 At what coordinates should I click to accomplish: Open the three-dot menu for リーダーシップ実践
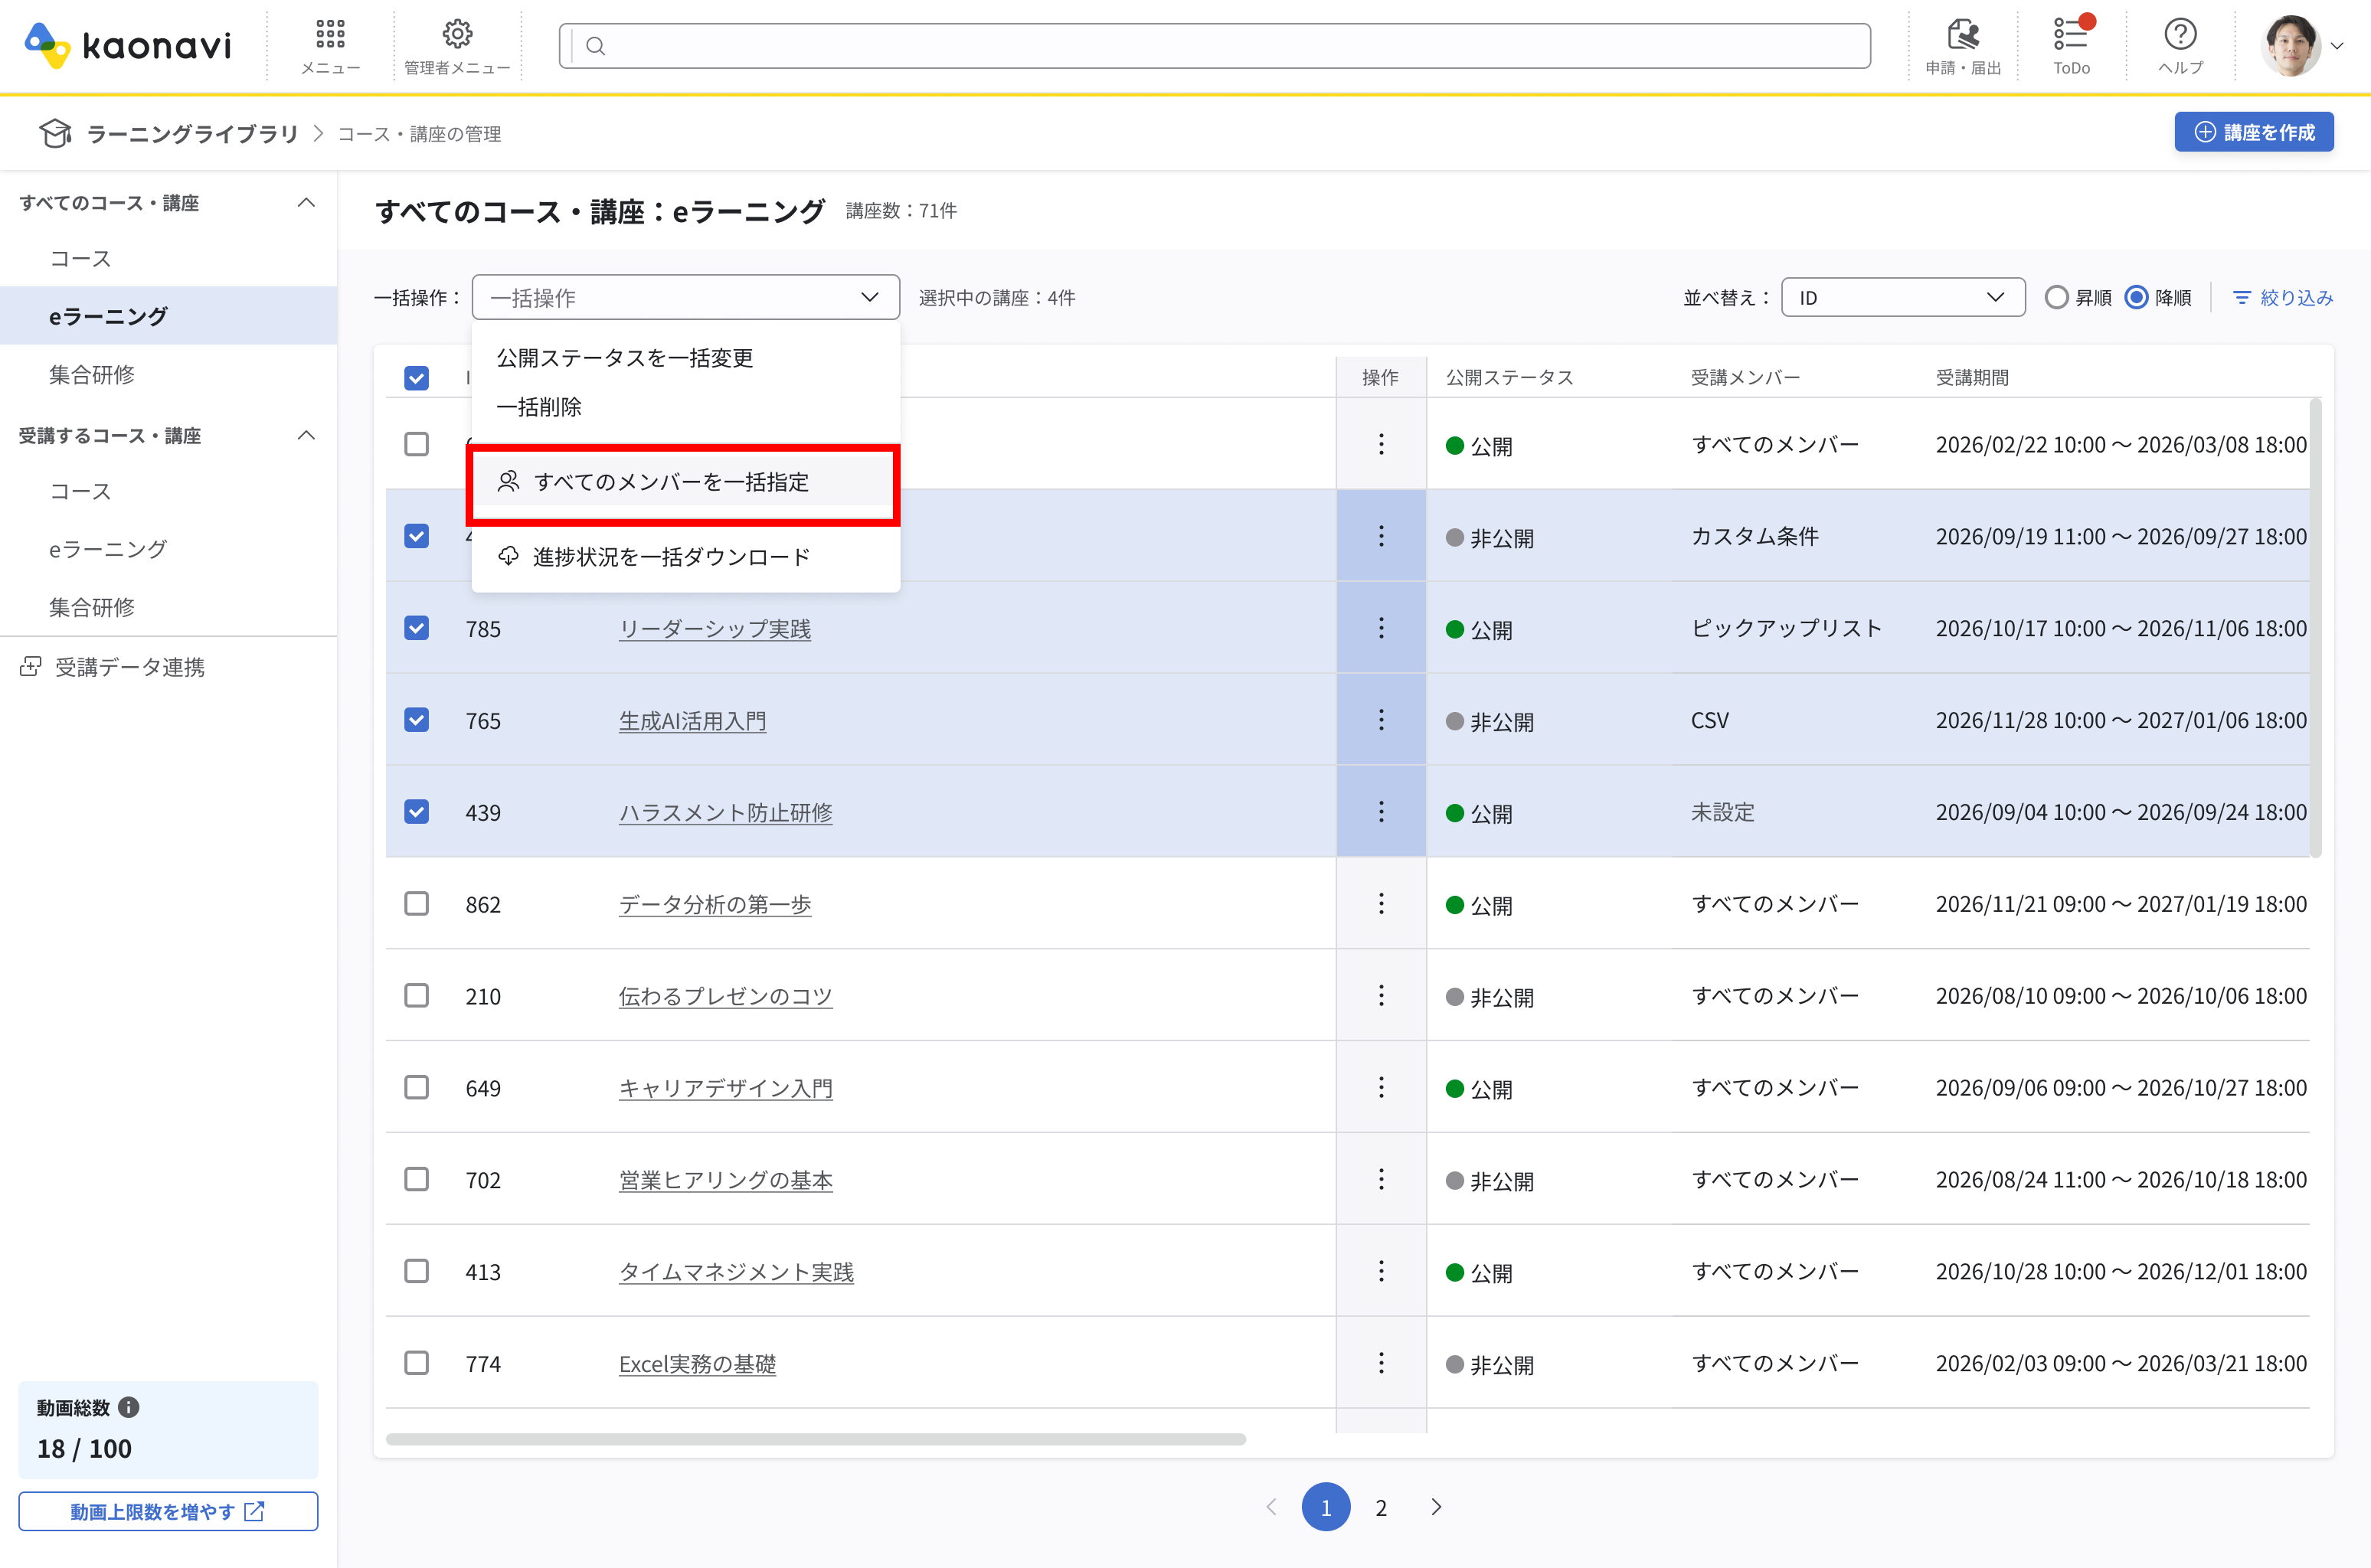click(1381, 628)
